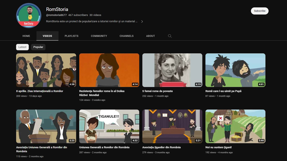Click title 'Asociația țiganilor din România'
The image size is (287, 161).
click(162, 147)
